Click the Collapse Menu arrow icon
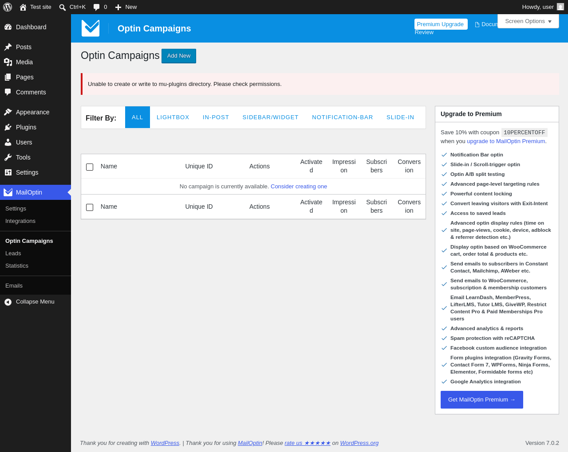Screen dimensions: 568x452 (8, 302)
